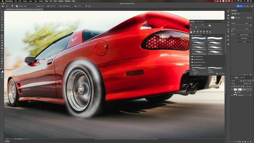Screen dimensions: 254x143
Task: Open smoothing options gear icon
Action: point(75,6)
